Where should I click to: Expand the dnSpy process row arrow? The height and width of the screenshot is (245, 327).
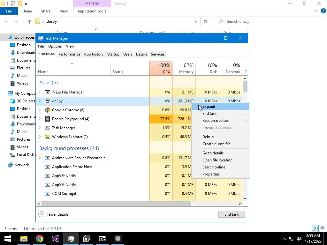pos(40,101)
